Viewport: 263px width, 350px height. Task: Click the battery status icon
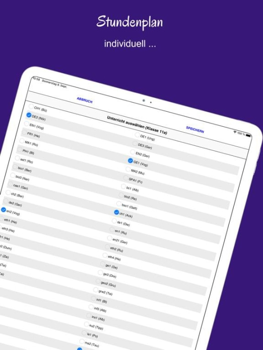click(x=248, y=135)
